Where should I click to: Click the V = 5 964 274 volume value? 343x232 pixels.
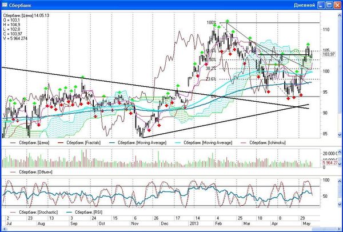[x=15, y=39]
